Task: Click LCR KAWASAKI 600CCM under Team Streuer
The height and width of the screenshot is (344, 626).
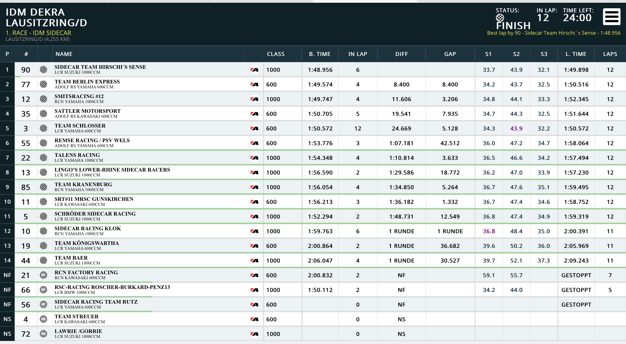Action: click(79, 322)
